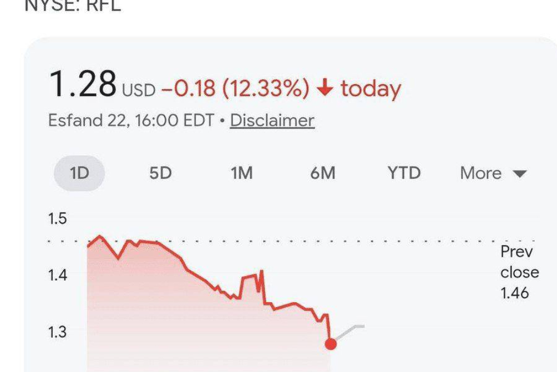This screenshot has height=372, width=557.
Task: Open the Disclaimer link
Action: tap(272, 120)
